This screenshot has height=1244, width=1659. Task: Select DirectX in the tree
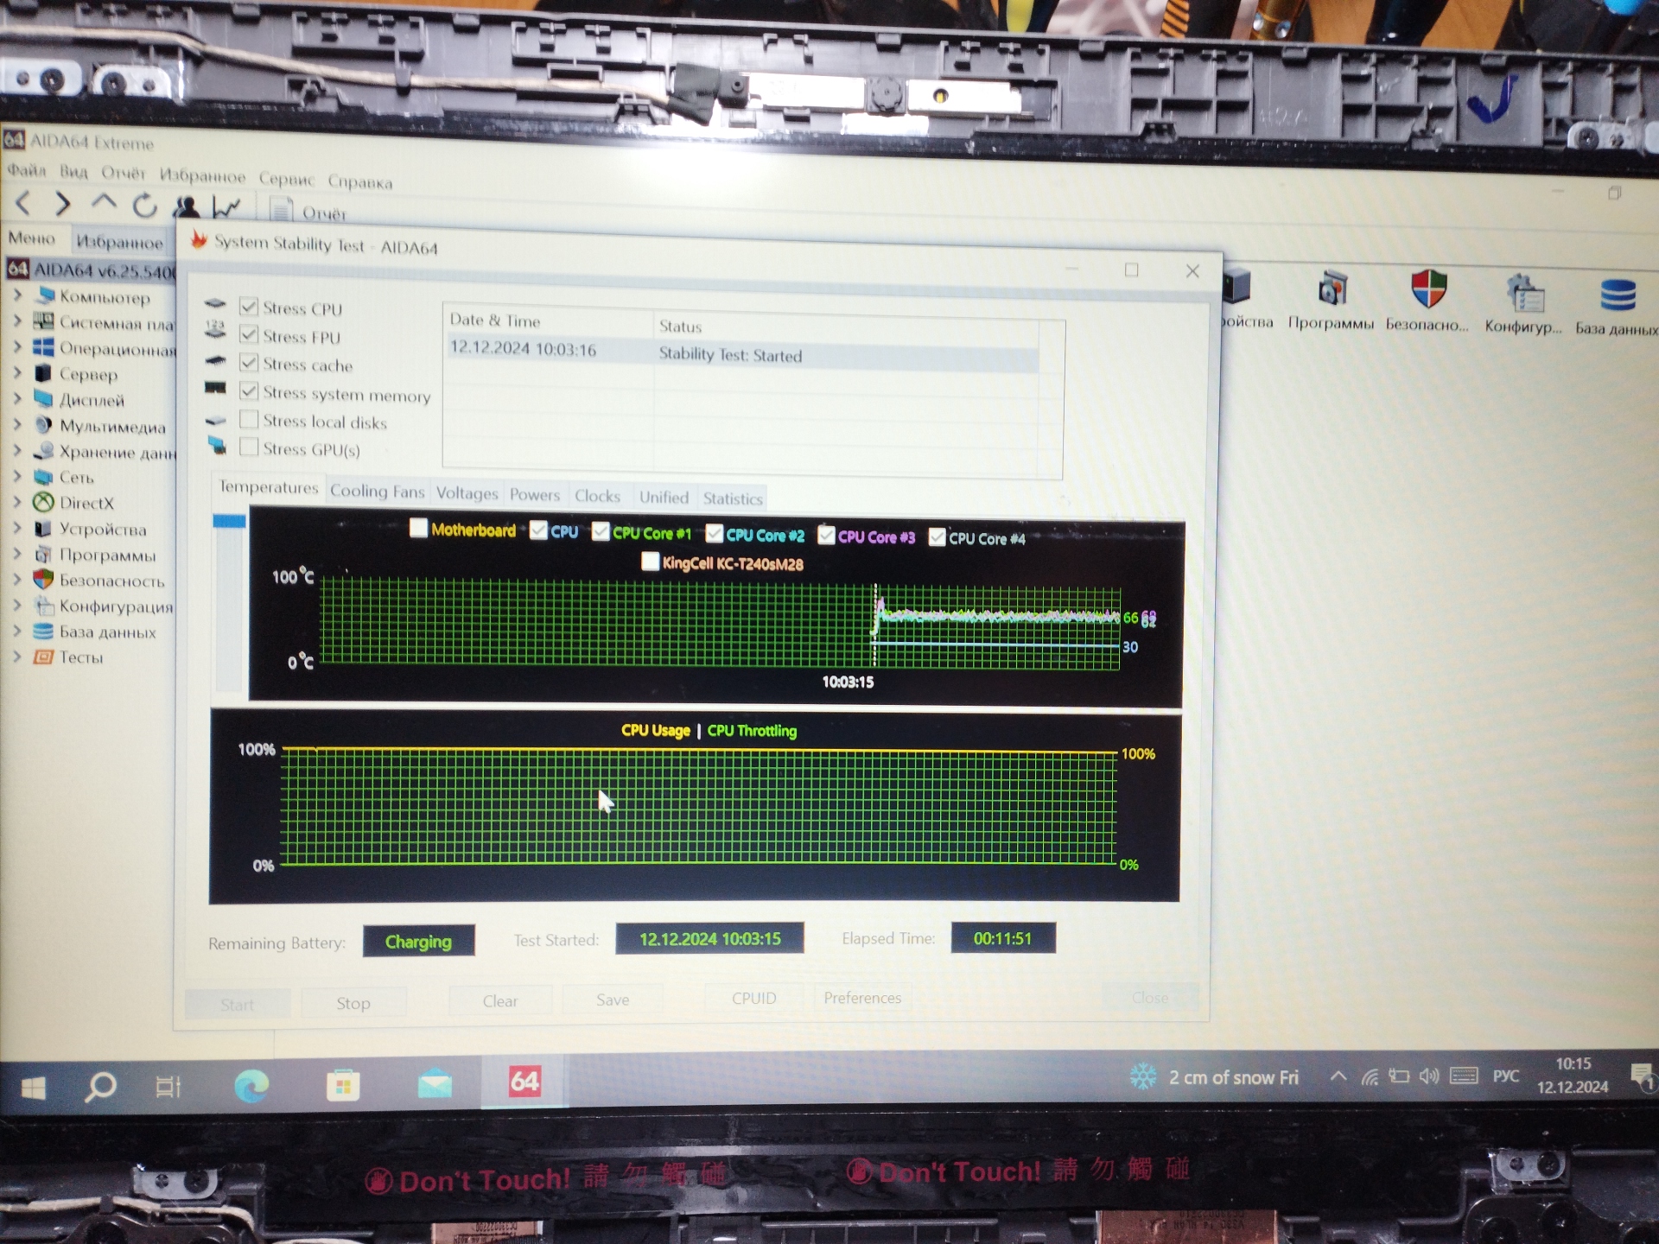[x=86, y=503]
